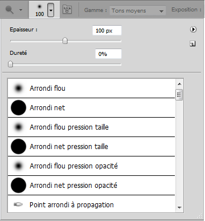Select the Arrondi net brush
This screenshot has width=205, height=221.
[x=91, y=108]
